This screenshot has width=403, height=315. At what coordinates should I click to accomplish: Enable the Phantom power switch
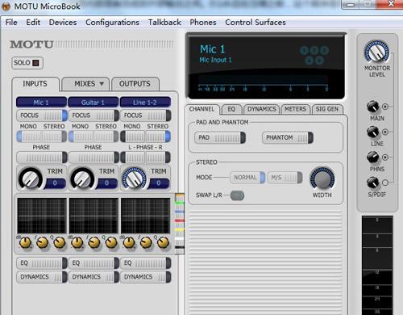(x=288, y=137)
